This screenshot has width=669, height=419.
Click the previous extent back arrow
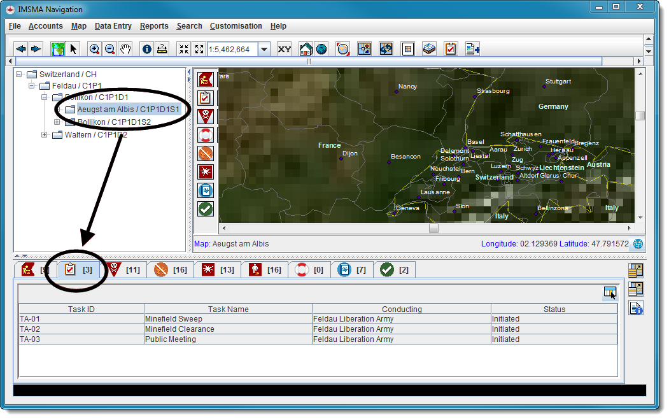(21, 49)
